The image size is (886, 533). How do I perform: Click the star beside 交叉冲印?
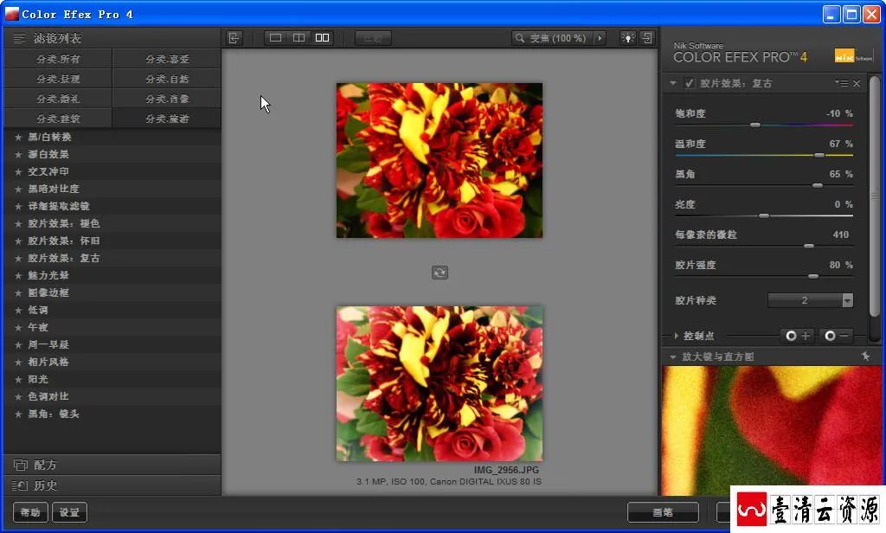pos(18,172)
